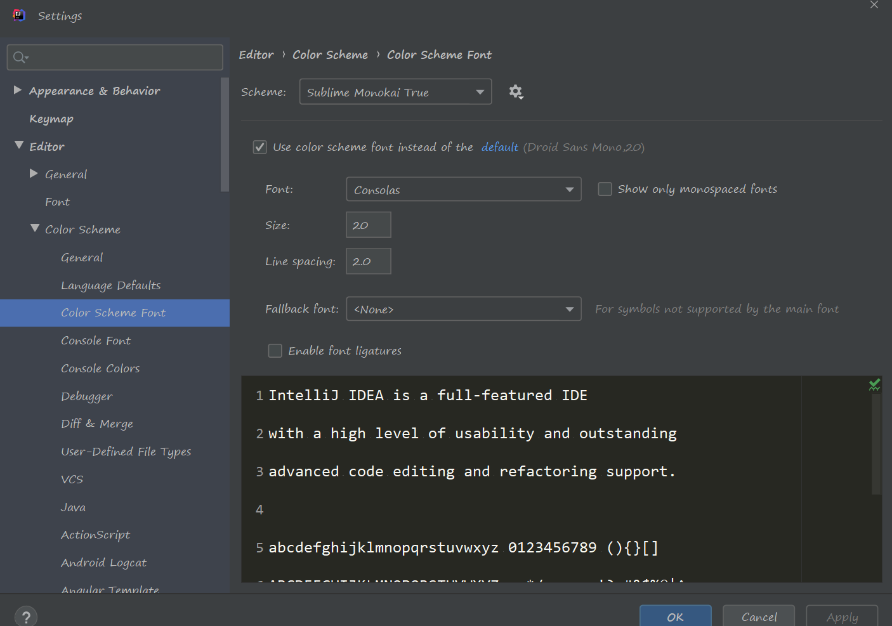Click the font Size input field

pos(369,225)
